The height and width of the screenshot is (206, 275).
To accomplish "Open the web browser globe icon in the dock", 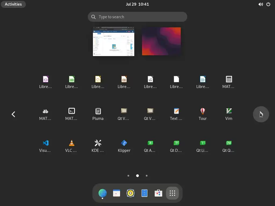I will coord(103,193).
